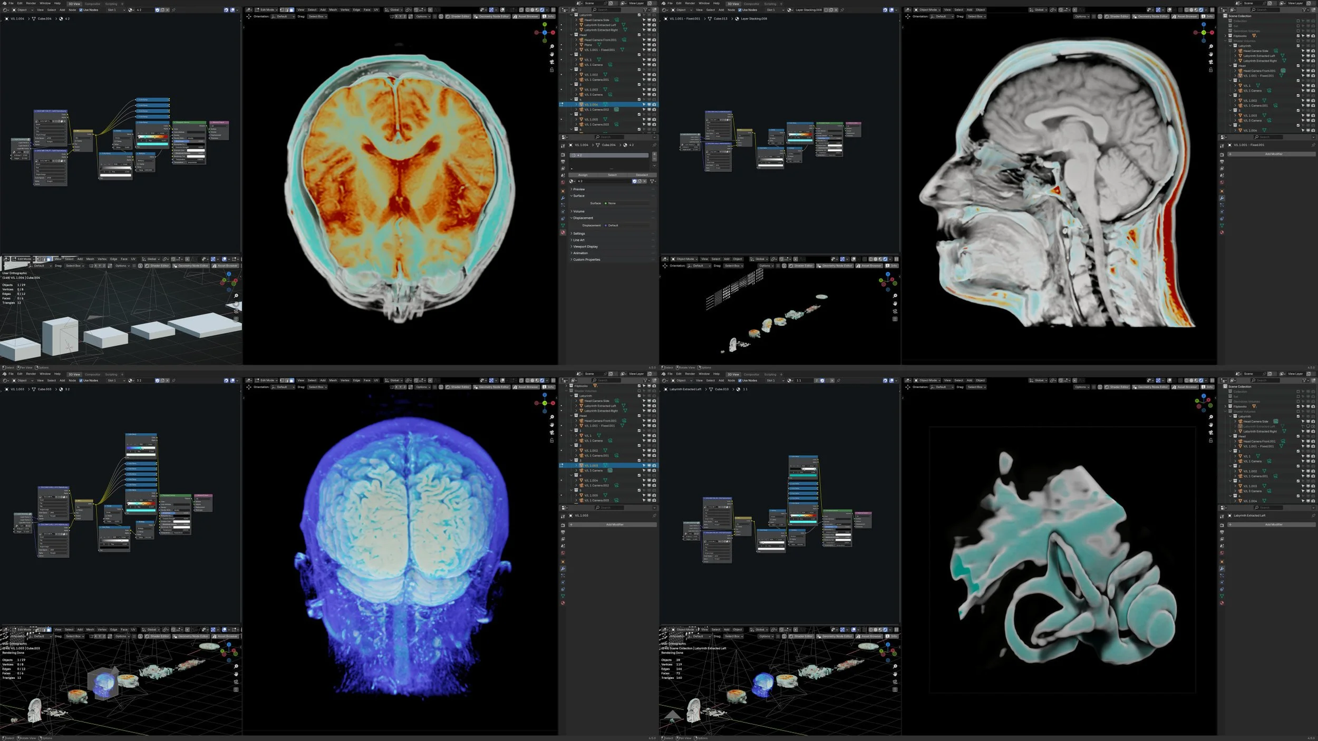The height and width of the screenshot is (741, 1318).
Task: Open Scene properties tab in orange brain slice window
Action: tap(563, 175)
